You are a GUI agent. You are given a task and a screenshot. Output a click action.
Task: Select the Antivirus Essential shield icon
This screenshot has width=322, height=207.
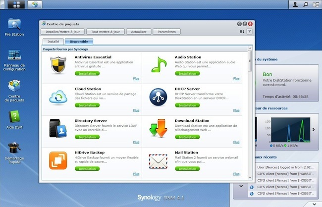pos(58,65)
